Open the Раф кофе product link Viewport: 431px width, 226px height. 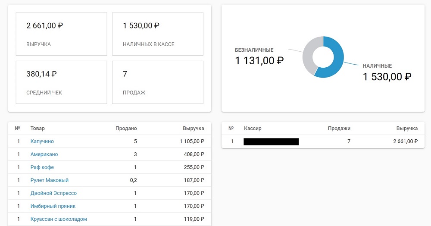[42, 167]
